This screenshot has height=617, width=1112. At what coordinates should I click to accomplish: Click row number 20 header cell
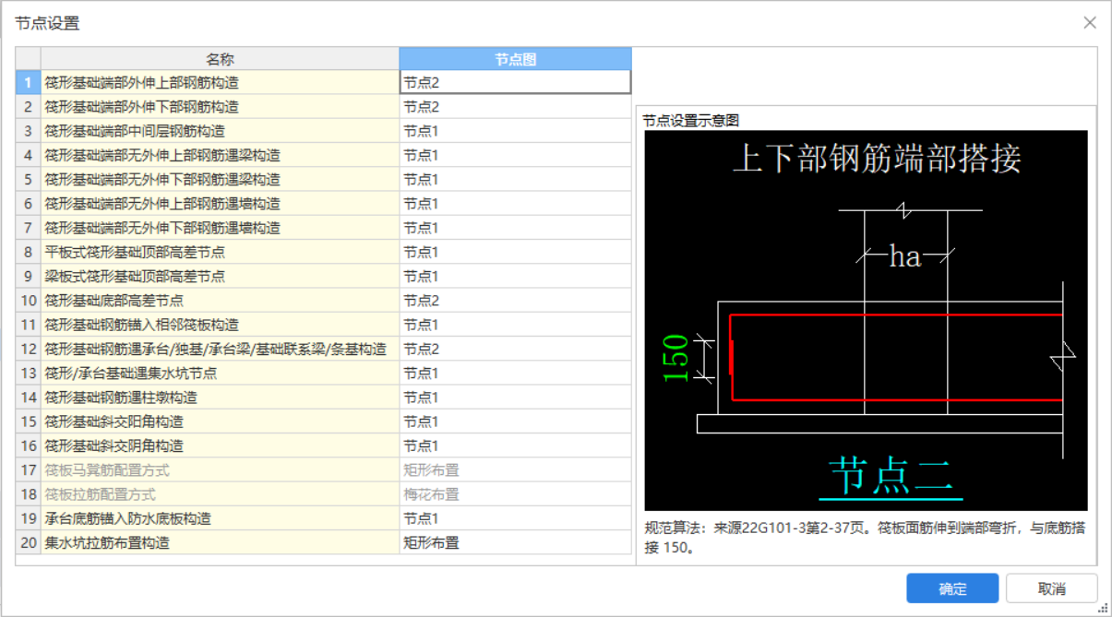(29, 542)
